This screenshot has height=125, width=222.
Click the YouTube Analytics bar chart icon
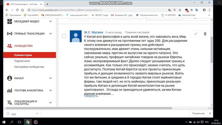coord(10,90)
